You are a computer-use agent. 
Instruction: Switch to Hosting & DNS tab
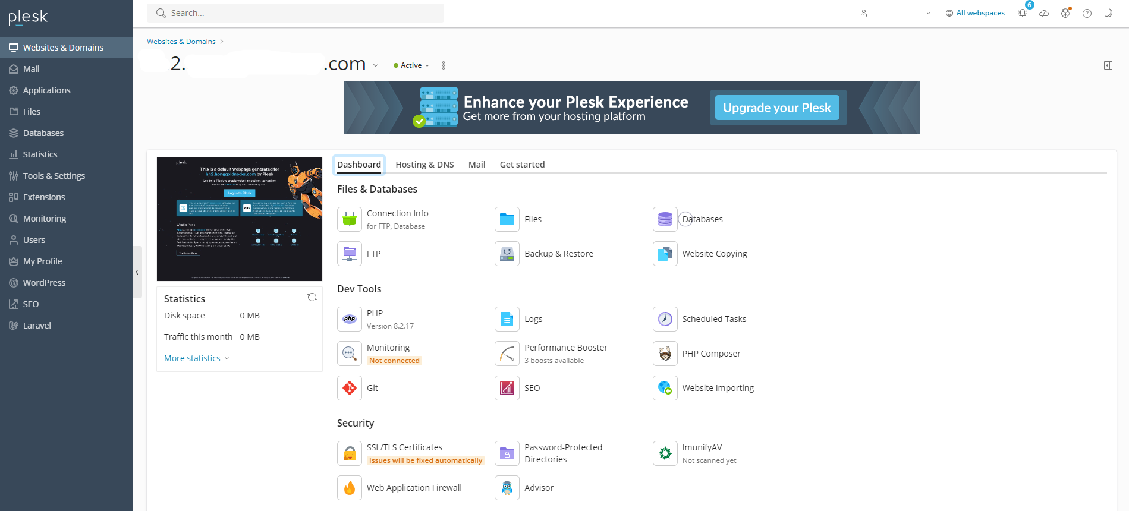pos(424,165)
